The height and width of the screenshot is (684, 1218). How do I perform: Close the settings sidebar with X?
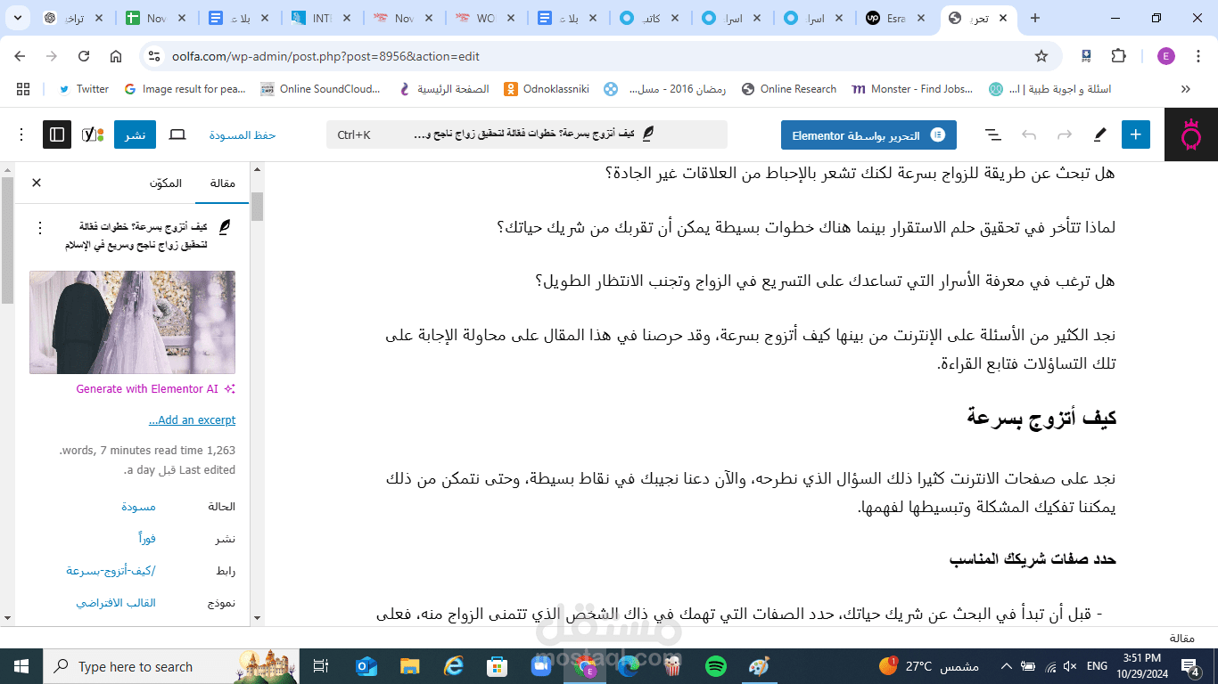pos(37,183)
